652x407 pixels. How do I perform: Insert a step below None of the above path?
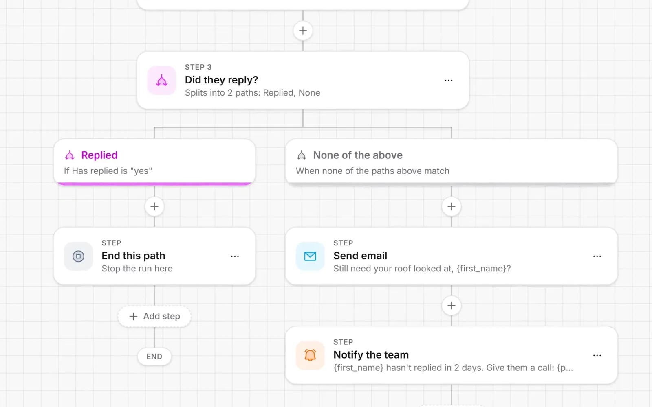452,206
